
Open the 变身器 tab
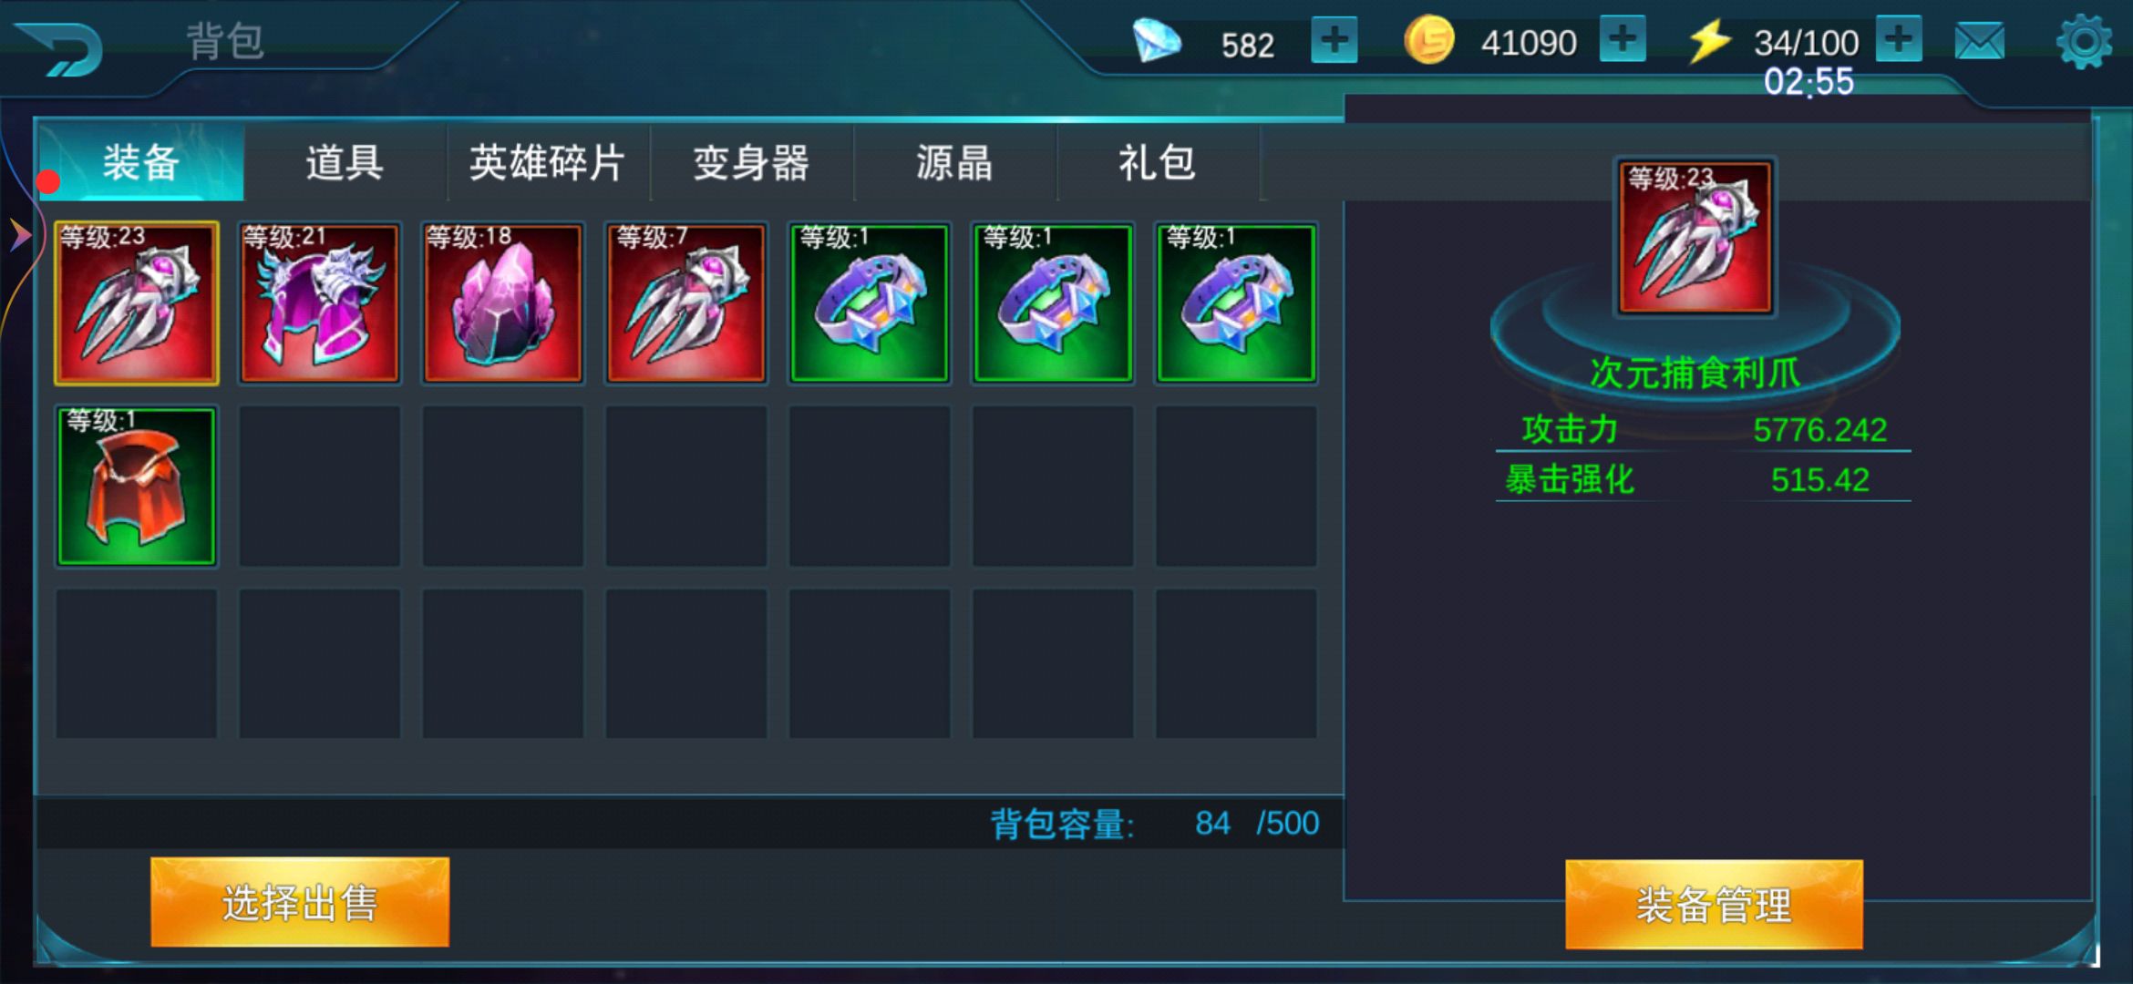point(751,163)
